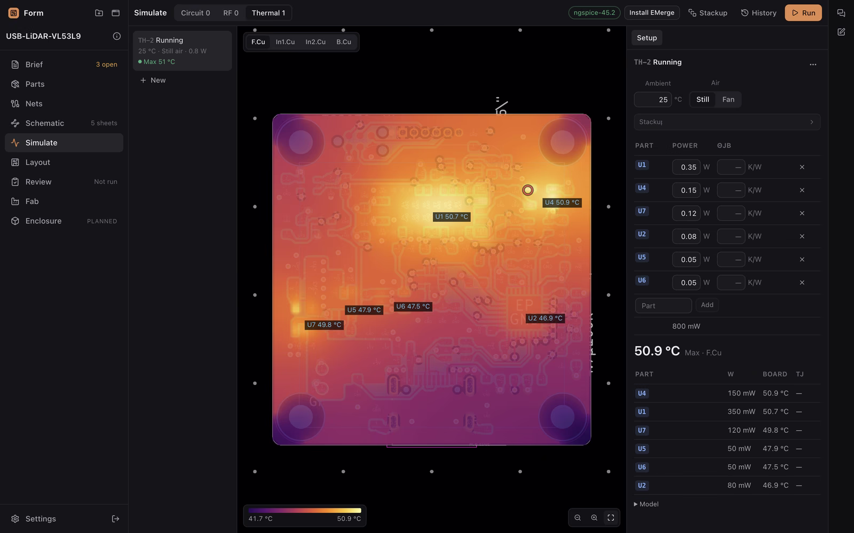Show the B.Cu layer
Image resolution: width=854 pixels, height=533 pixels.
click(x=344, y=42)
